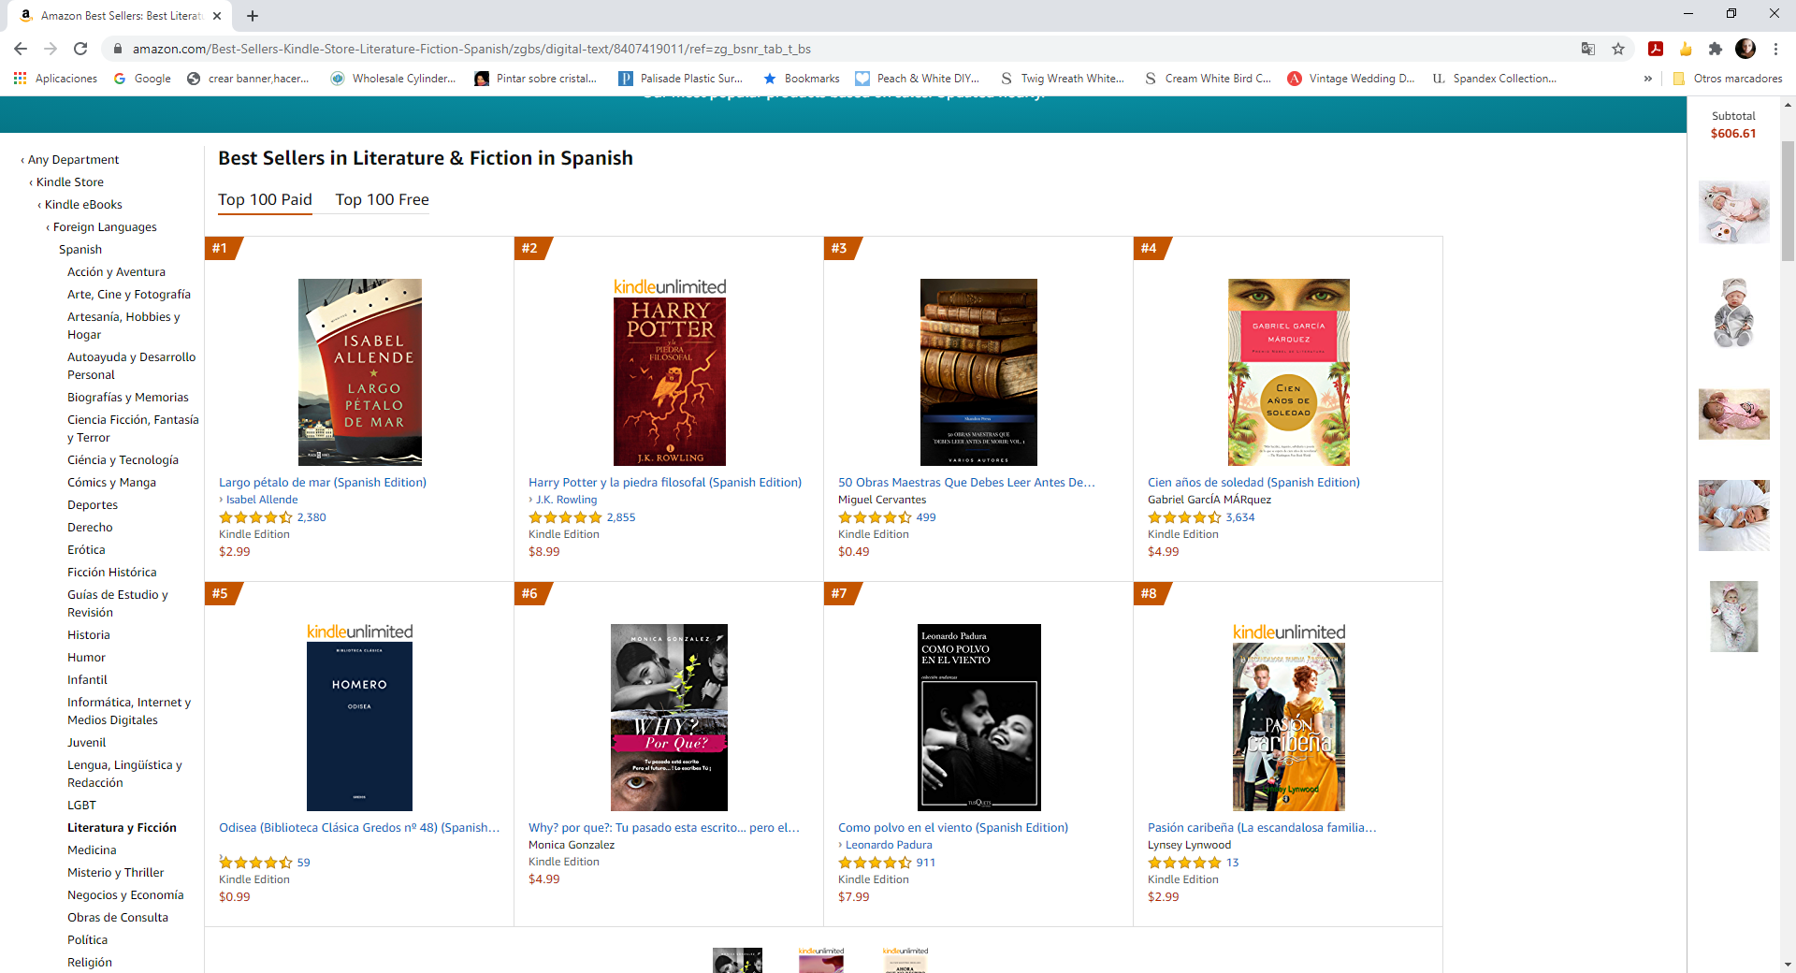Open the Adobe Acrobat extension icon
The height and width of the screenshot is (973, 1796).
1656,49
